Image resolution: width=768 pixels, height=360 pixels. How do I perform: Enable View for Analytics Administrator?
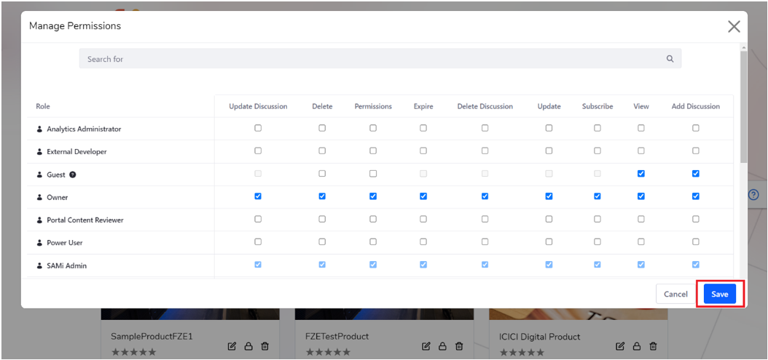pyautogui.click(x=640, y=128)
